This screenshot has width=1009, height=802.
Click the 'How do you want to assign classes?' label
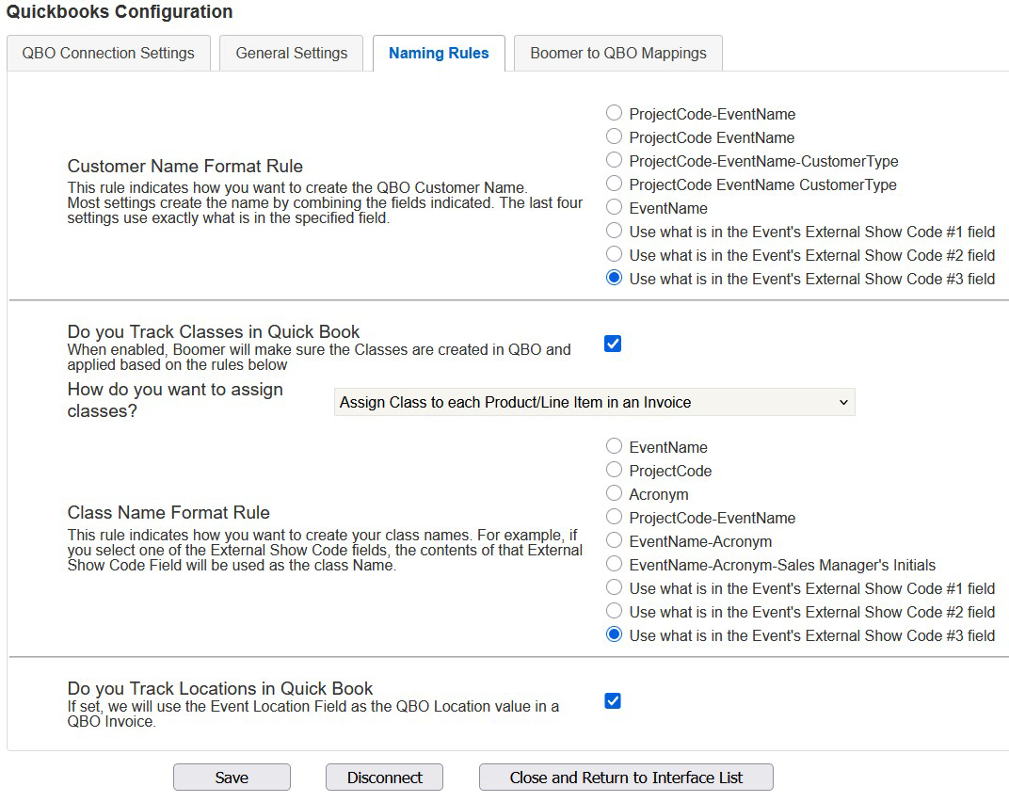point(175,400)
